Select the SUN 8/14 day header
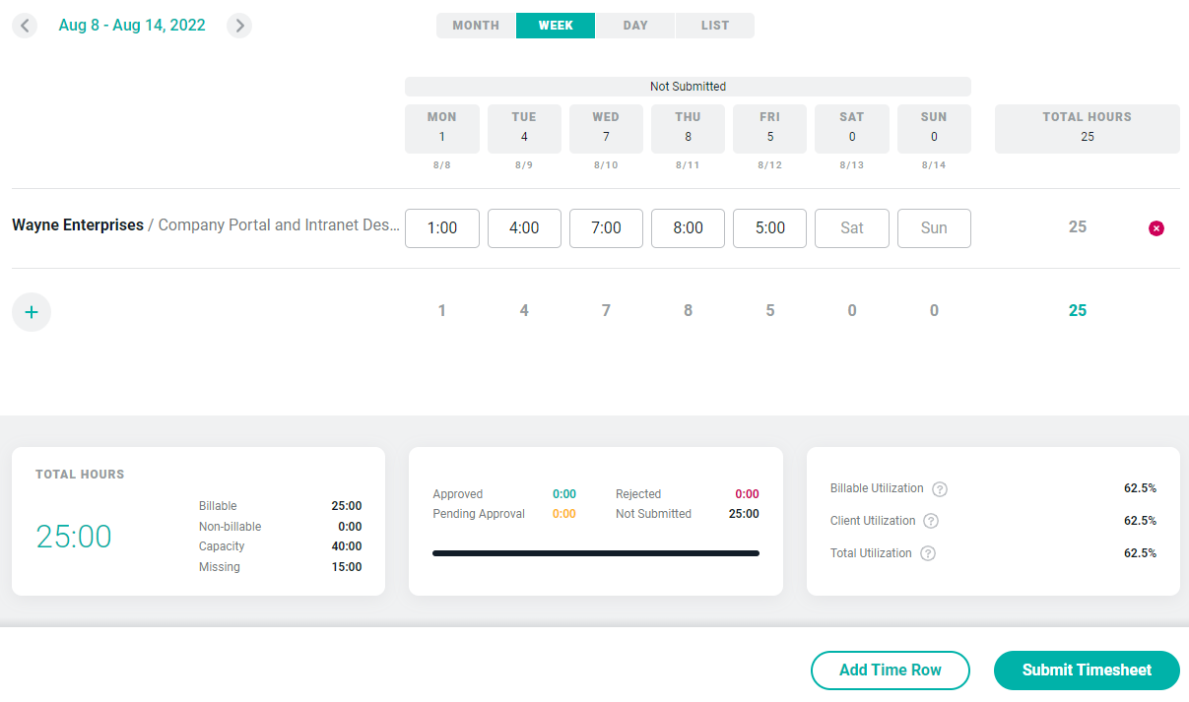 point(934,129)
